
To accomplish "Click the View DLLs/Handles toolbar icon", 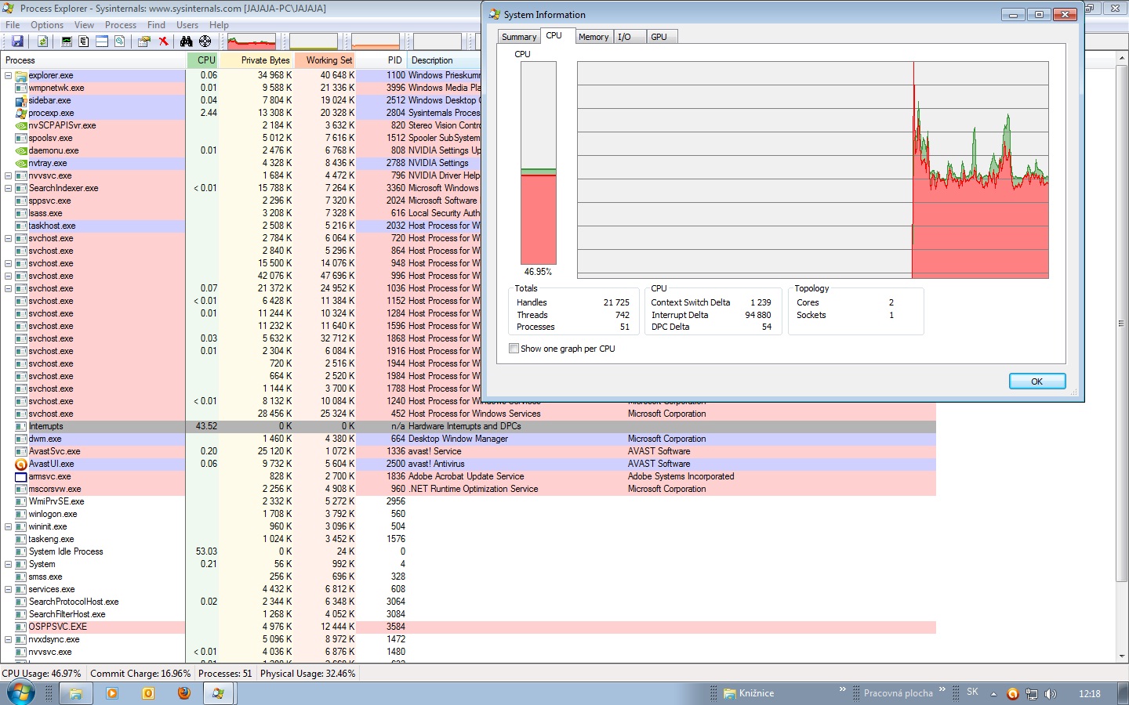I will click(120, 42).
